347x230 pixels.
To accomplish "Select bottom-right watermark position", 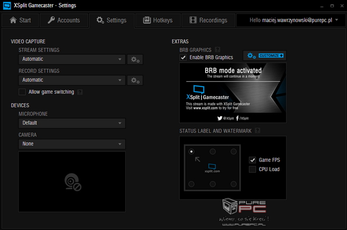I will click(234, 184).
